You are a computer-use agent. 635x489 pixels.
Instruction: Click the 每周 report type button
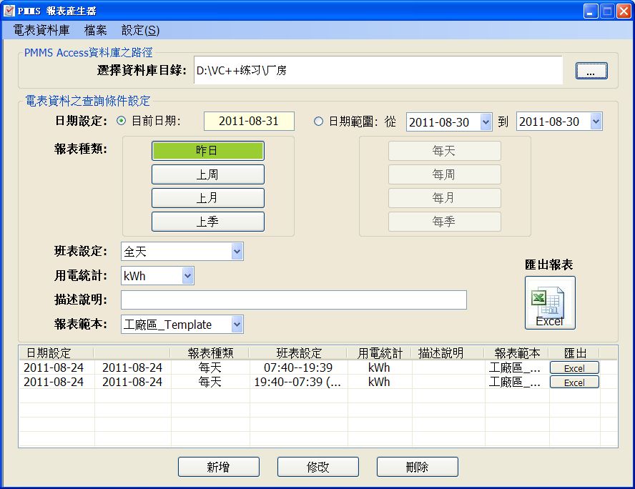pyautogui.click(x=444, y=174)
